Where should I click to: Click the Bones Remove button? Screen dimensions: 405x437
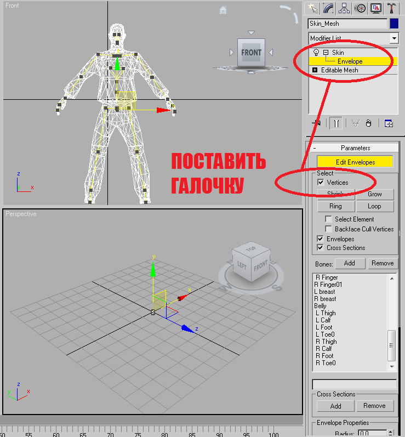click(383, 263)
